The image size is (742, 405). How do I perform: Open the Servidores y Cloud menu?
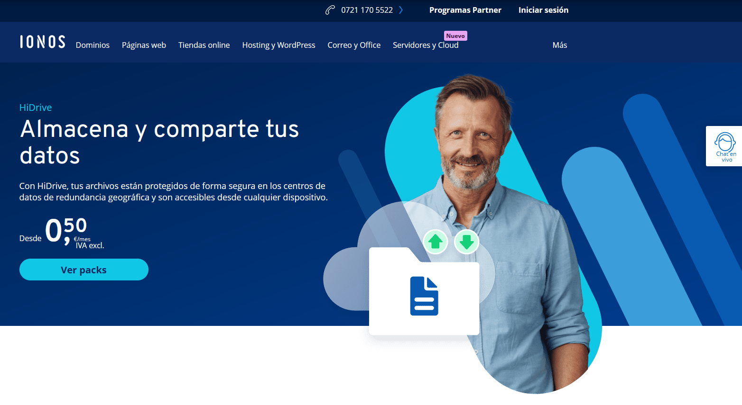[x=426, y=45]
